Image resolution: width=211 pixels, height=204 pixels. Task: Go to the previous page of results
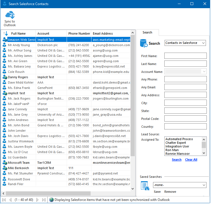(x=10, y=200)
